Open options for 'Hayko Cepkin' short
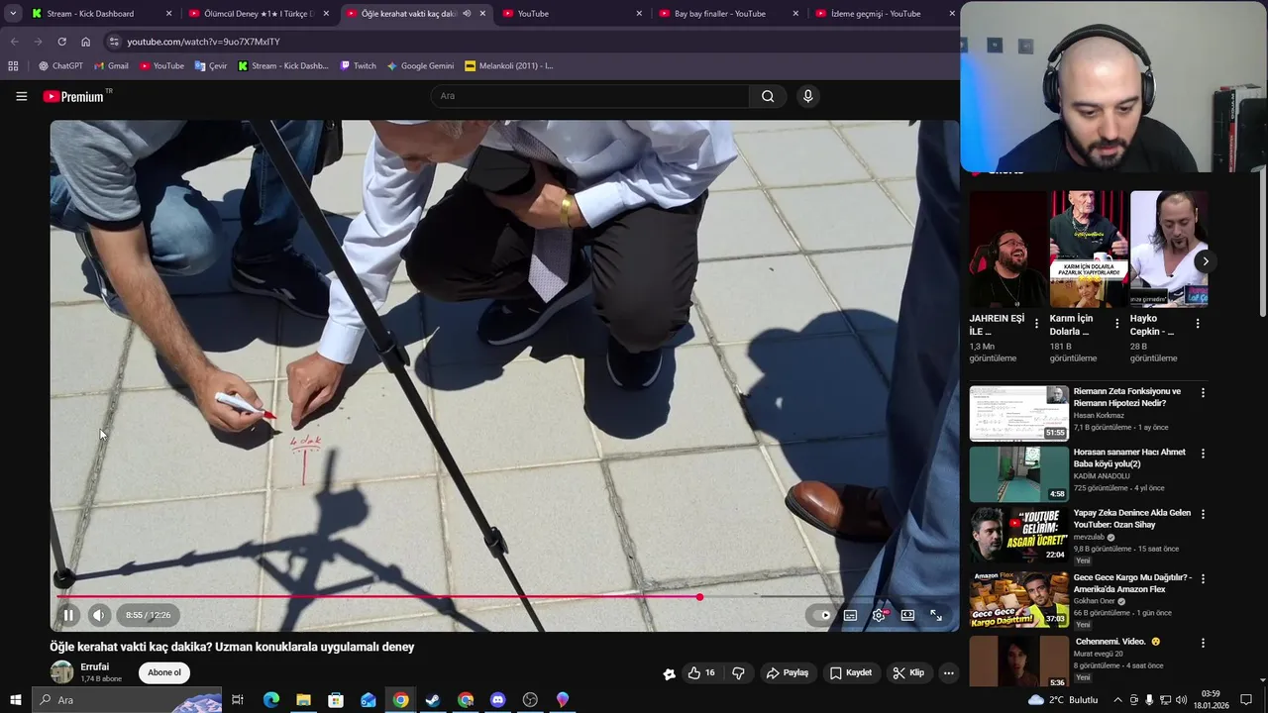 tap(1198, 324)
